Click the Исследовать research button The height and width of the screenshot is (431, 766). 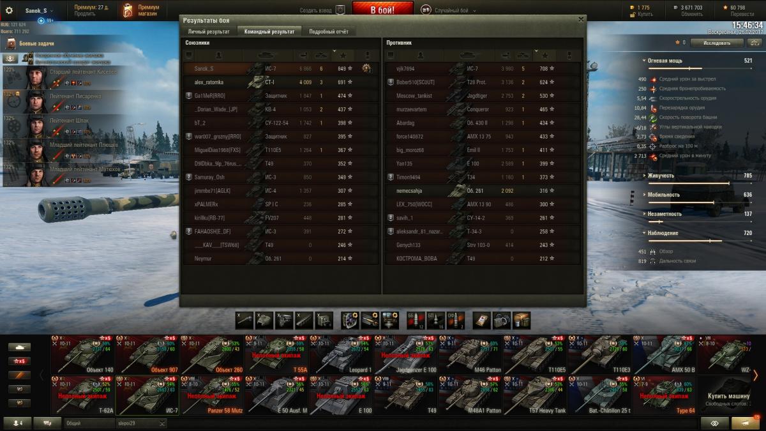(x=717, y=43)
